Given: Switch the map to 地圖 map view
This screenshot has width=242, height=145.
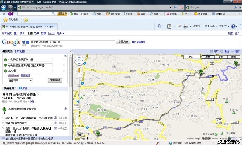Looking at the screenshot, I should point(208,57).
